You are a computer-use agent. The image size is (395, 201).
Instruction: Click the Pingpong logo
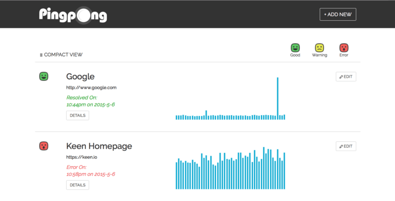click(73, 15)
